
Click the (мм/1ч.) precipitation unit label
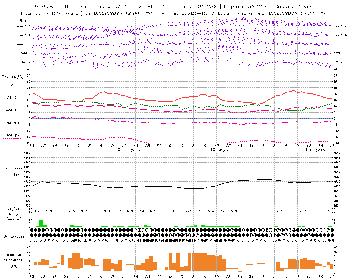[x=14, y=219]
